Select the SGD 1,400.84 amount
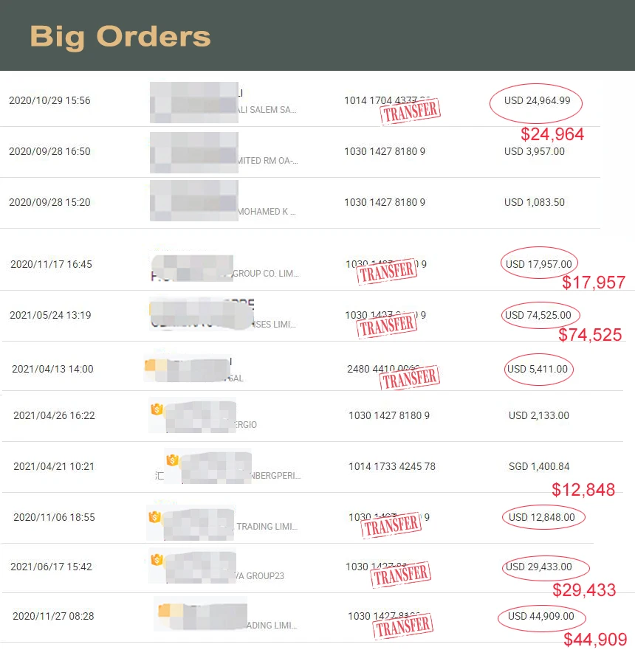This screenshot has height=661, width=635. coord(538,466)
